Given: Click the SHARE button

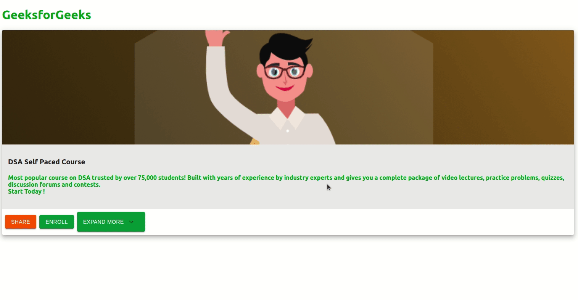Looking at the screenshot, I should pyautogui.click(x=21, y=222).
